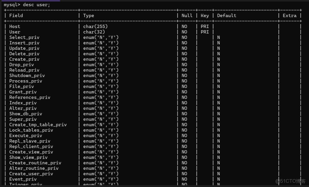Select the Field column header

[x=16, y=15]
